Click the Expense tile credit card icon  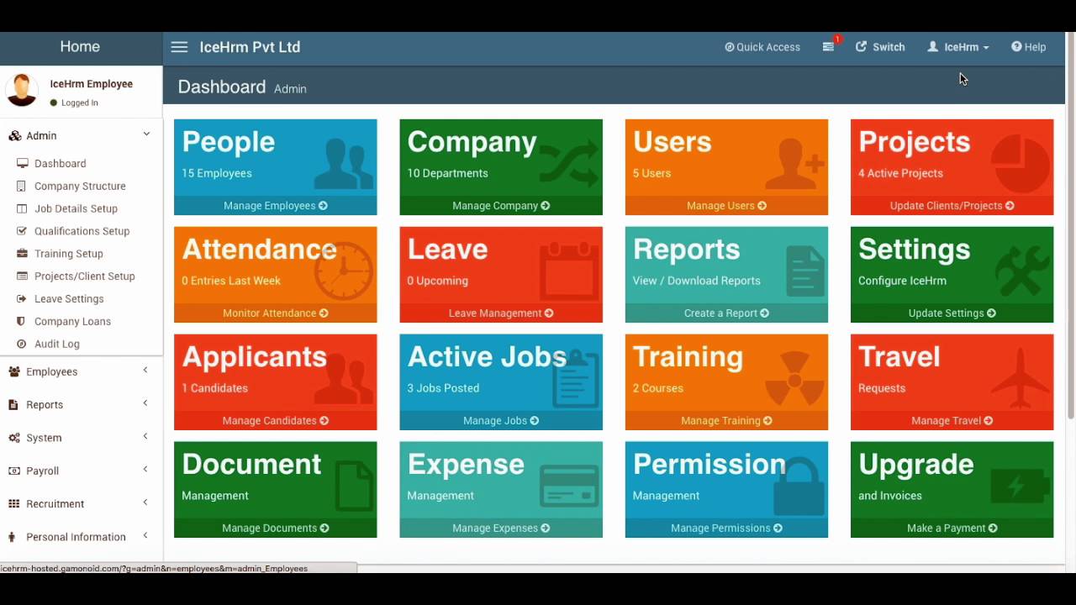[569, 487]
